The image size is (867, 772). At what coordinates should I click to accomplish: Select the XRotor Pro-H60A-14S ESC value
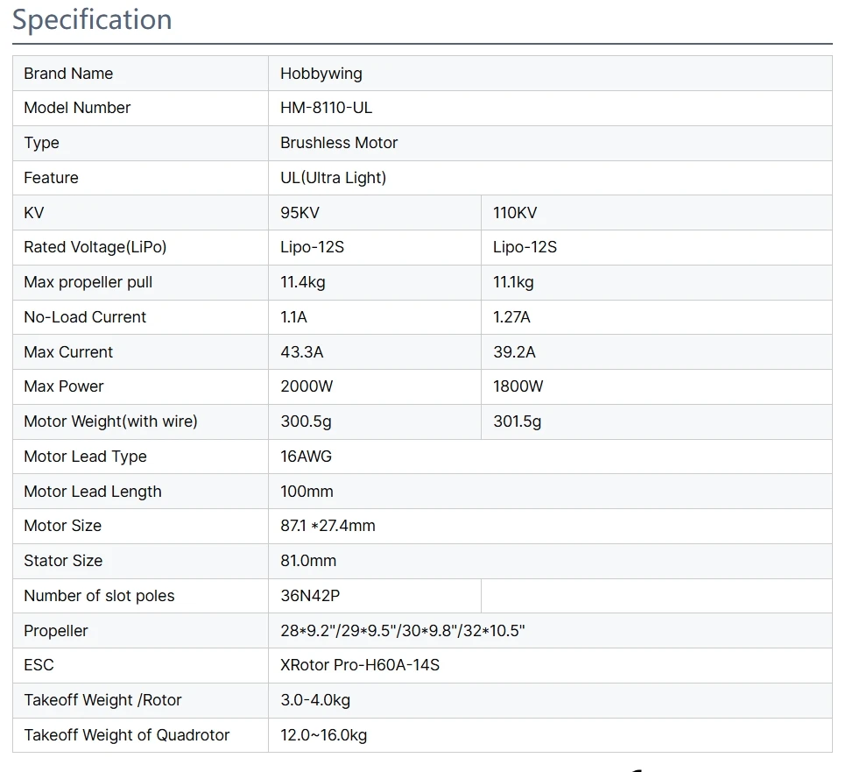tap(359, 665)
